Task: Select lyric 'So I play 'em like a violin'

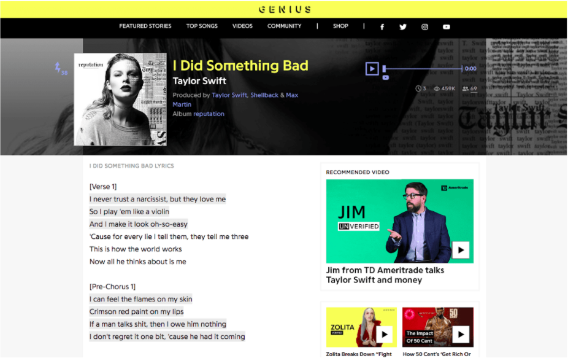Action: 129,211
